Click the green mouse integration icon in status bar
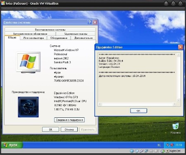 (163, 151)
